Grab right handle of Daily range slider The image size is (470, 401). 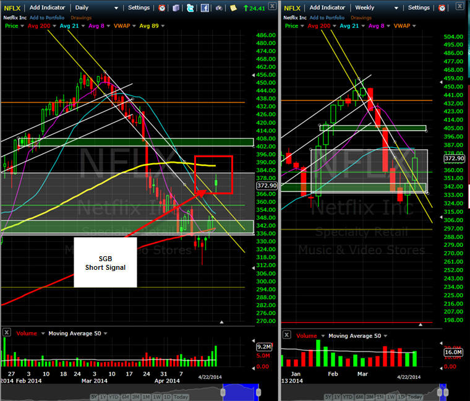[258, 392]
